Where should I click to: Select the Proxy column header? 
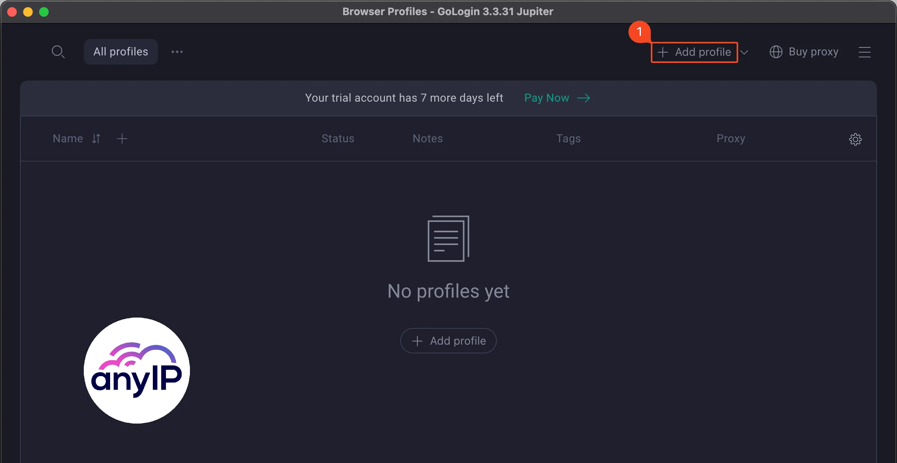click(x=731, y=138)
